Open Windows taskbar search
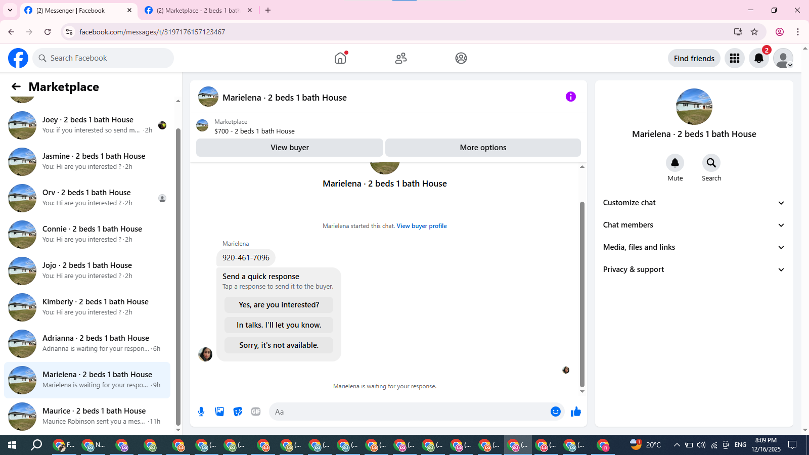 pyautogui.click(x=36, y=445)
